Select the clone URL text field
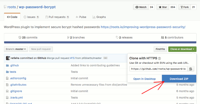The image size is (200, 104). [158, 69]
